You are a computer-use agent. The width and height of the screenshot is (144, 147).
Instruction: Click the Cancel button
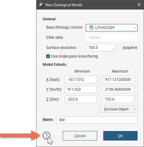coord(80,136)
